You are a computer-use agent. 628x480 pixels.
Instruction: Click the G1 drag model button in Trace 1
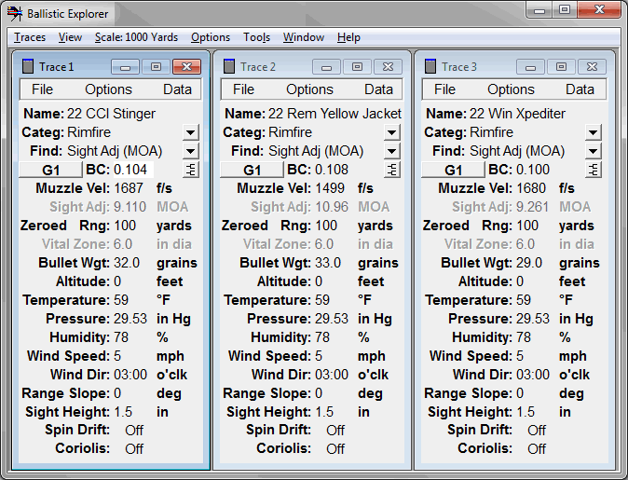click(51, 170)
